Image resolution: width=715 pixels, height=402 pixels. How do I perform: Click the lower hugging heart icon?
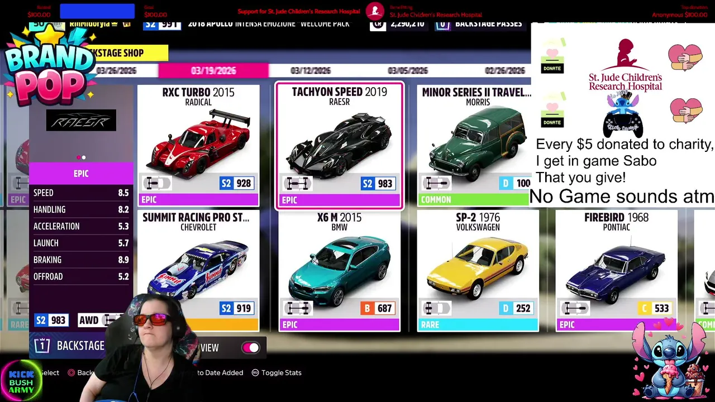[x=686, y=111]
